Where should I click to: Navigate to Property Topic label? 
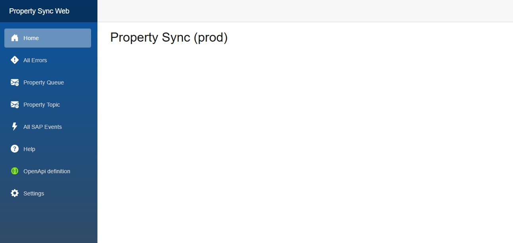(42, 105)
